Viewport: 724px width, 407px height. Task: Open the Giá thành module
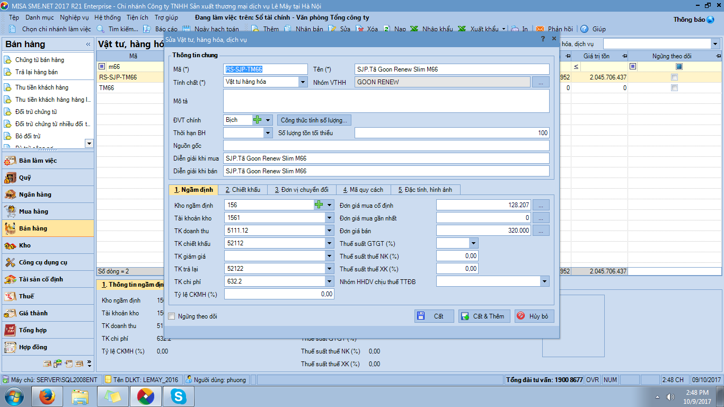click(47, 313)
